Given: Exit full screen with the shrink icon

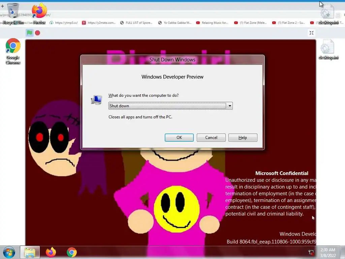Looking at the screenshot, I should [311, 33].
